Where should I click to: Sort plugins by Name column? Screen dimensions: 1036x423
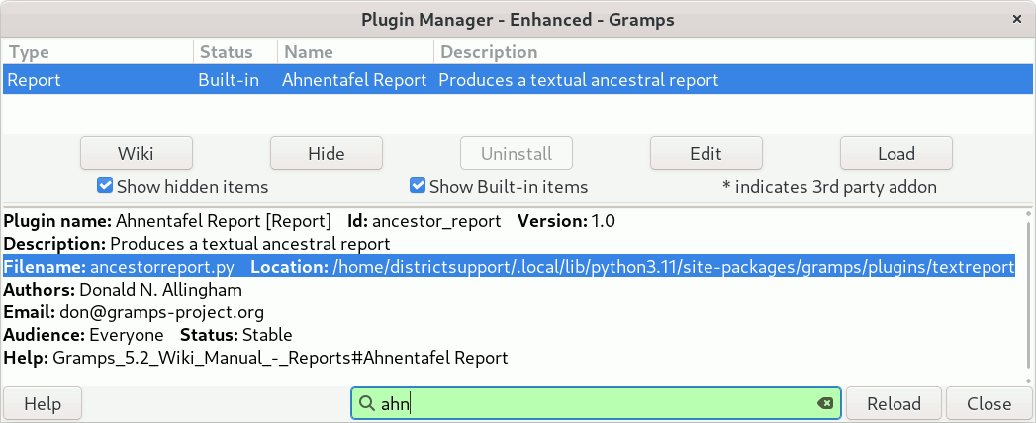(355, 52)
